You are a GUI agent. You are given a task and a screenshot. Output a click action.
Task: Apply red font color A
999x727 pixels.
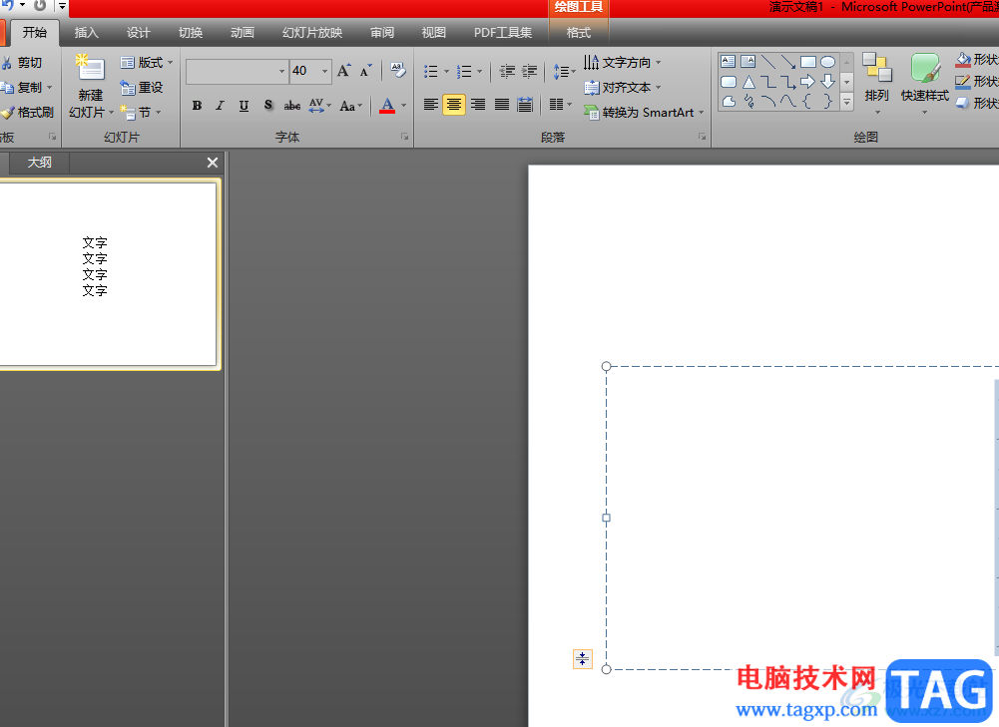tap(387, 106)
